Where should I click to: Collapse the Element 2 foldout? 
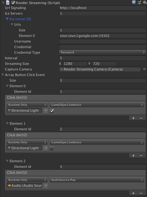pyautogui.click(x=7, y=161)
